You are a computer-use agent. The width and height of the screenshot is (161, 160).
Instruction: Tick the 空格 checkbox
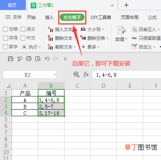pos(5,29)
